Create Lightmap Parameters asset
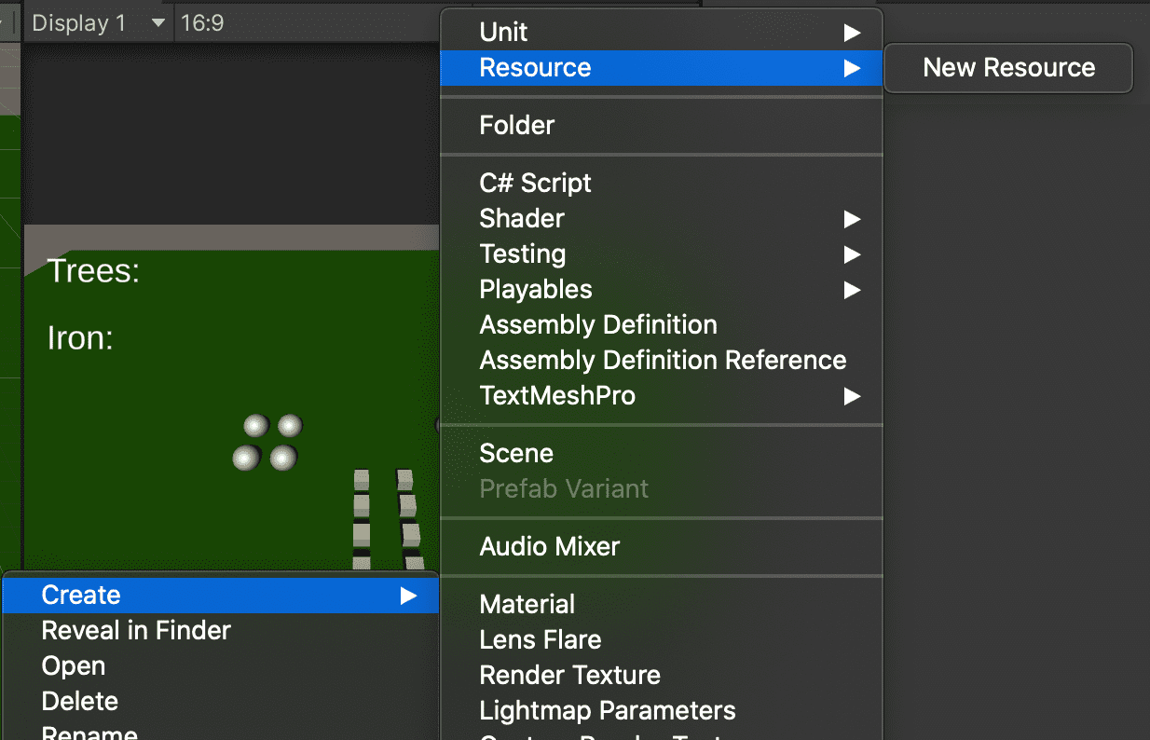The image size is (1150, 740). point(661,710)
